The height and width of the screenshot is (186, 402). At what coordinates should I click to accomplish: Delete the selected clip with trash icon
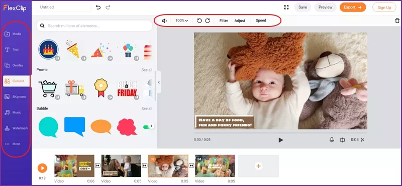click(397, 20)
